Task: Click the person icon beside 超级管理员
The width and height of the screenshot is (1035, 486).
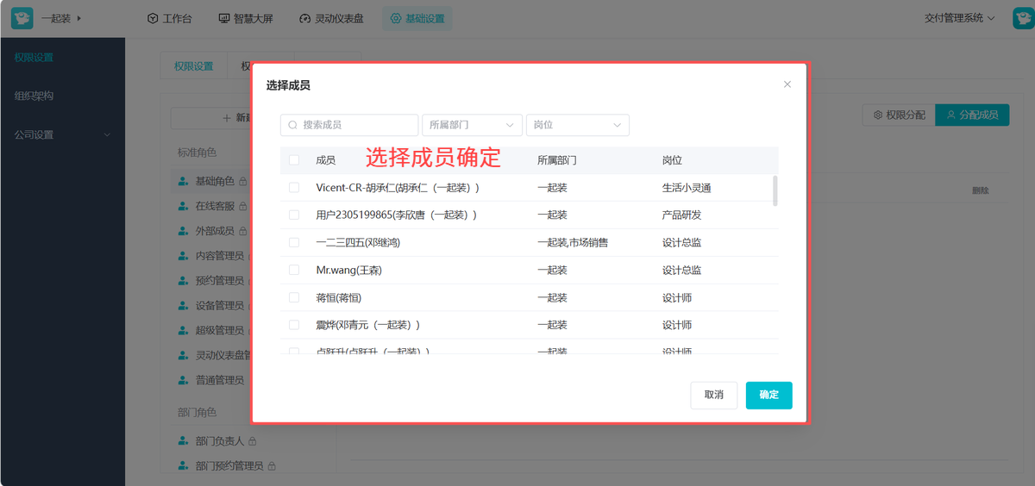Action: 183,330
